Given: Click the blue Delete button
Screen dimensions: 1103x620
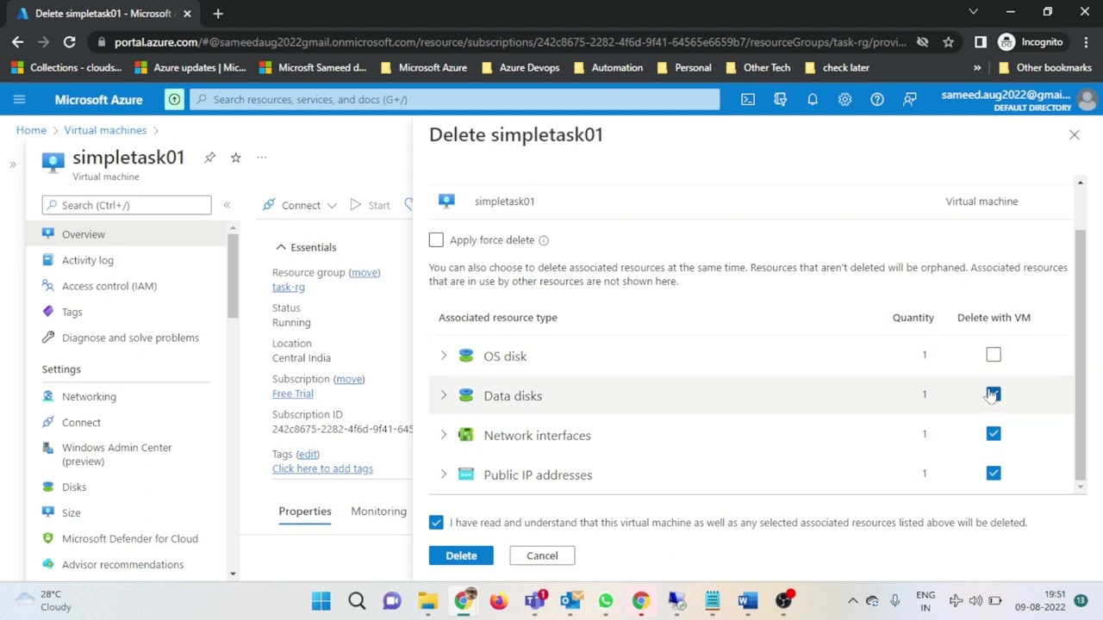Looking at the screenshot, I should tap(461, 555).
